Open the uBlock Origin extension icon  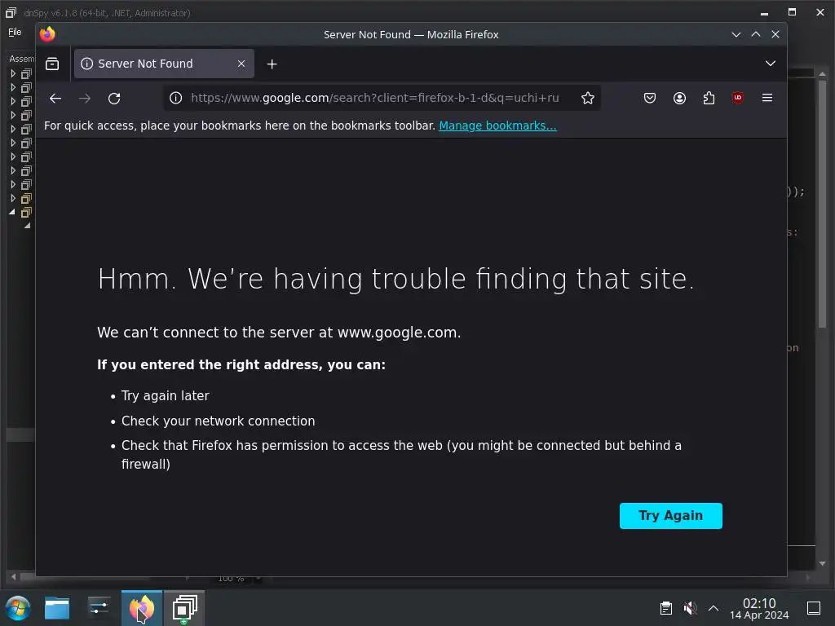[737, 98]
